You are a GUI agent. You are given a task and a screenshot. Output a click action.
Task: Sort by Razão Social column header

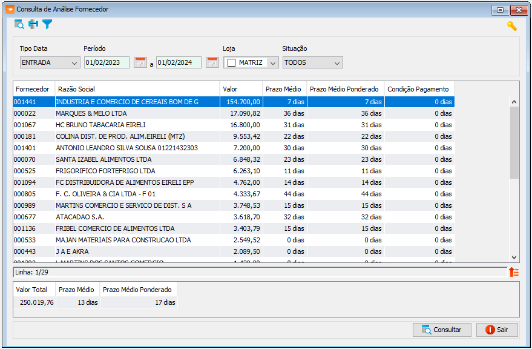point(137,89)
